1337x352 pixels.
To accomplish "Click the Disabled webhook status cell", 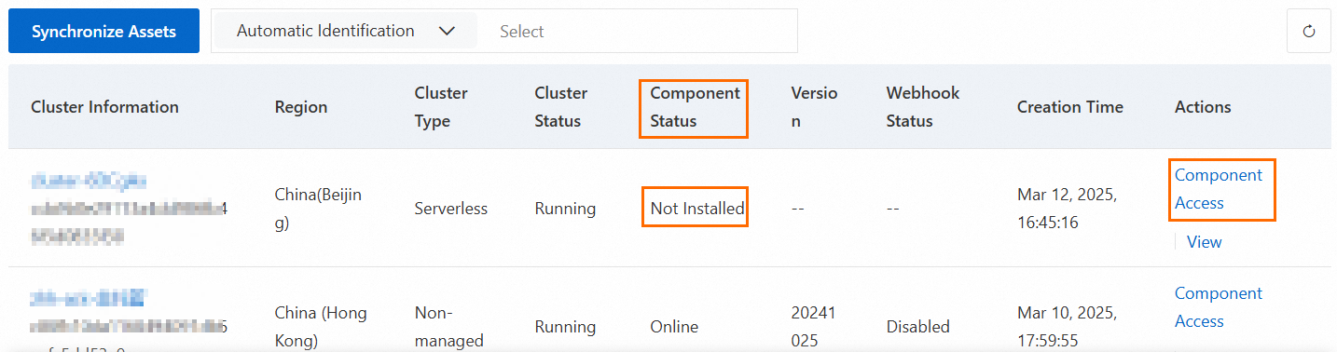I will click(918, 327).
